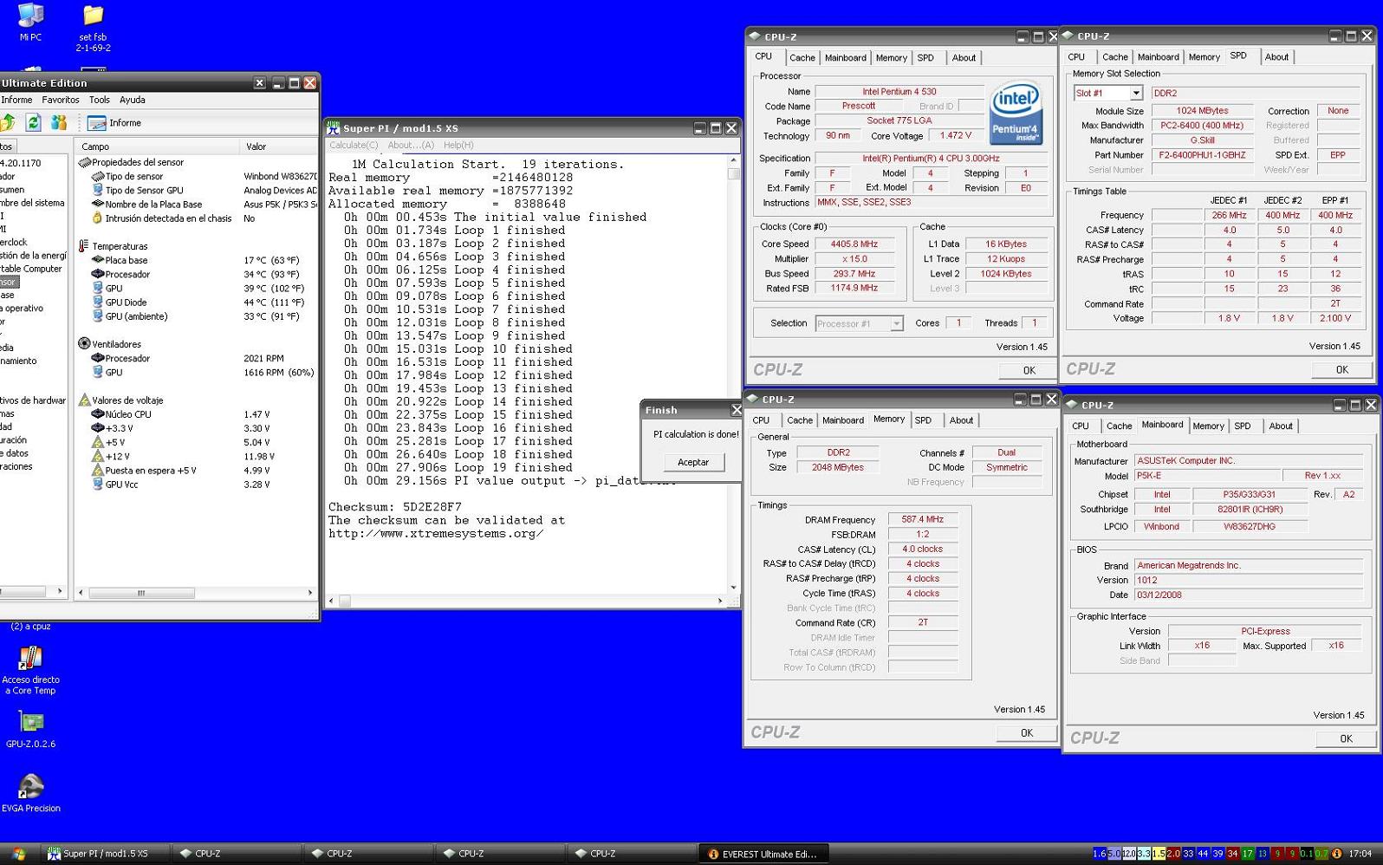Select the GPU-Z.0.2.6 desktop icon
The width and height of the screenshot is (1383, 865).
pos(30,729)
